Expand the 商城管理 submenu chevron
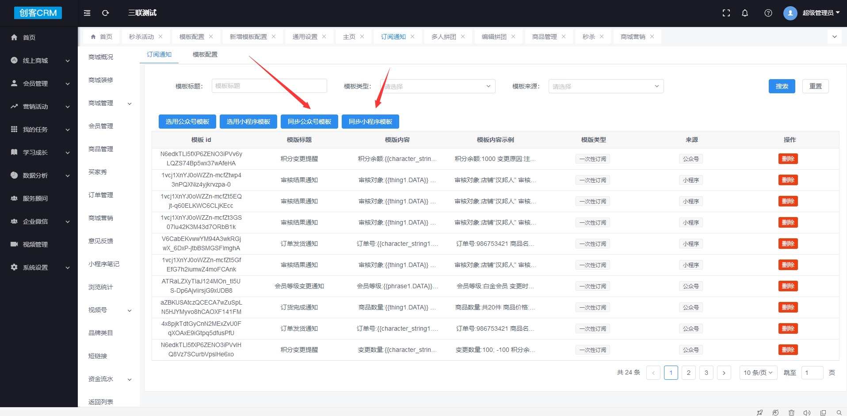This screenshot has height=416, width=847. 130,103
